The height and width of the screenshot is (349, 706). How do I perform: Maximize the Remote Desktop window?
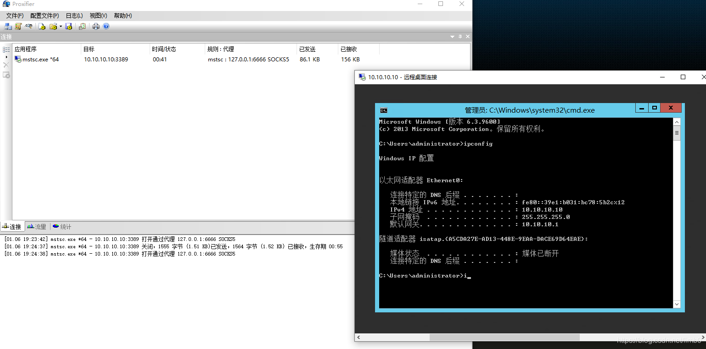pos(683,77)
